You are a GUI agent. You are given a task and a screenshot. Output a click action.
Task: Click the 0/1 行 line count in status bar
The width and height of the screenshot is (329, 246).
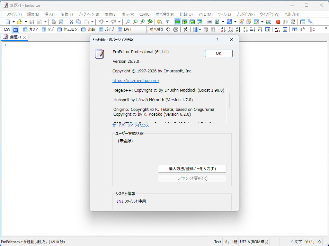click(x=310, y=242)
